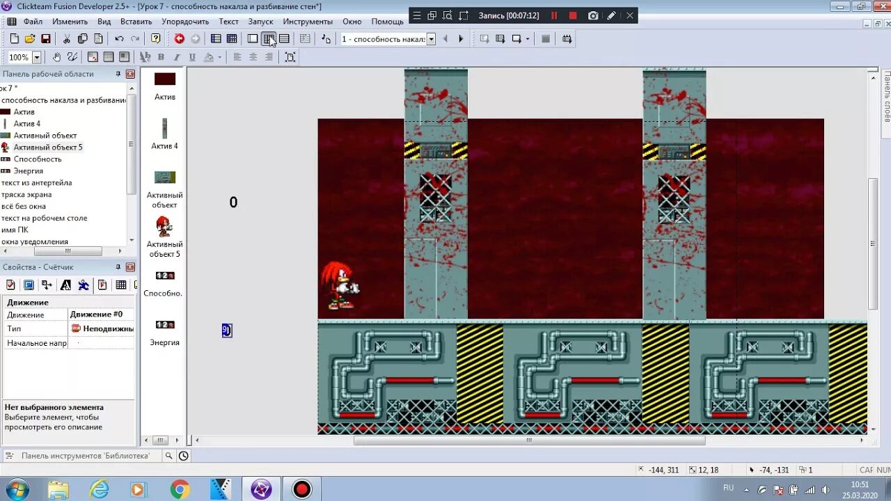Screen dimensions: 891x501
Task: Click the Тип movement value field
Action: 102,328
